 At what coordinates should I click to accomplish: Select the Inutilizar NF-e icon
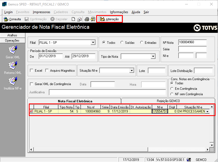click(13, 81)
